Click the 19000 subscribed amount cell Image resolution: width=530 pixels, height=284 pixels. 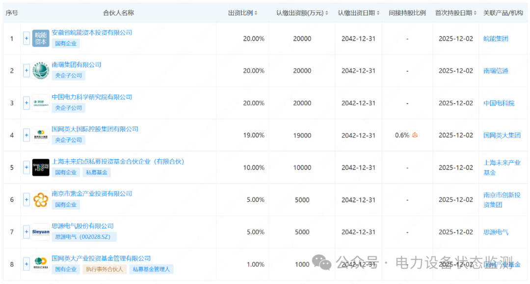pyautogui.click(x=302, y=136)
